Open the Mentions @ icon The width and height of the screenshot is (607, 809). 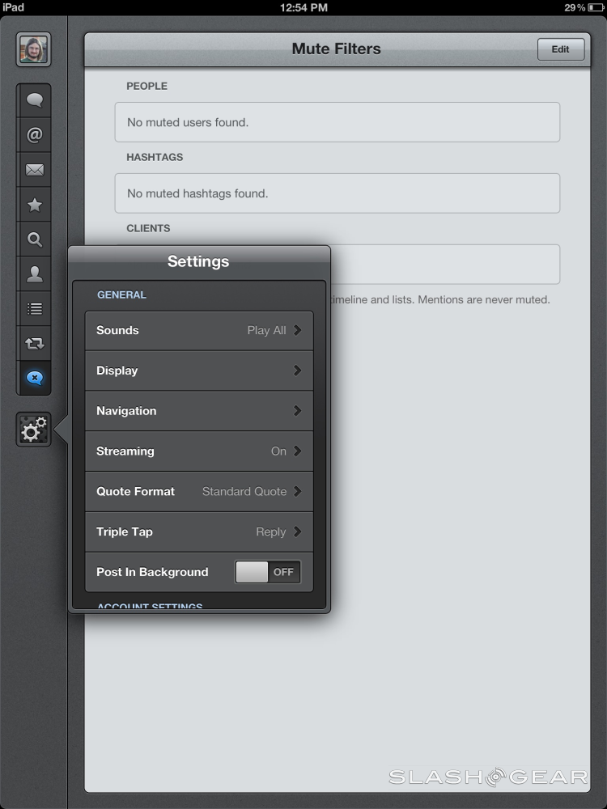(x=34, y=135)
